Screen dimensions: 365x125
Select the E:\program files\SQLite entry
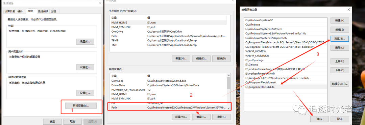[285, 87]
